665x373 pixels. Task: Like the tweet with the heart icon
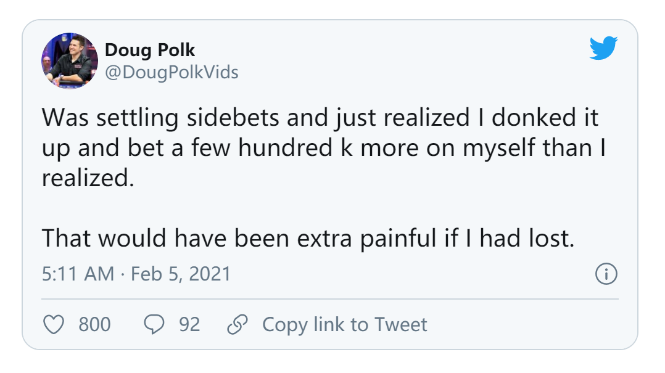pos(56,324)
